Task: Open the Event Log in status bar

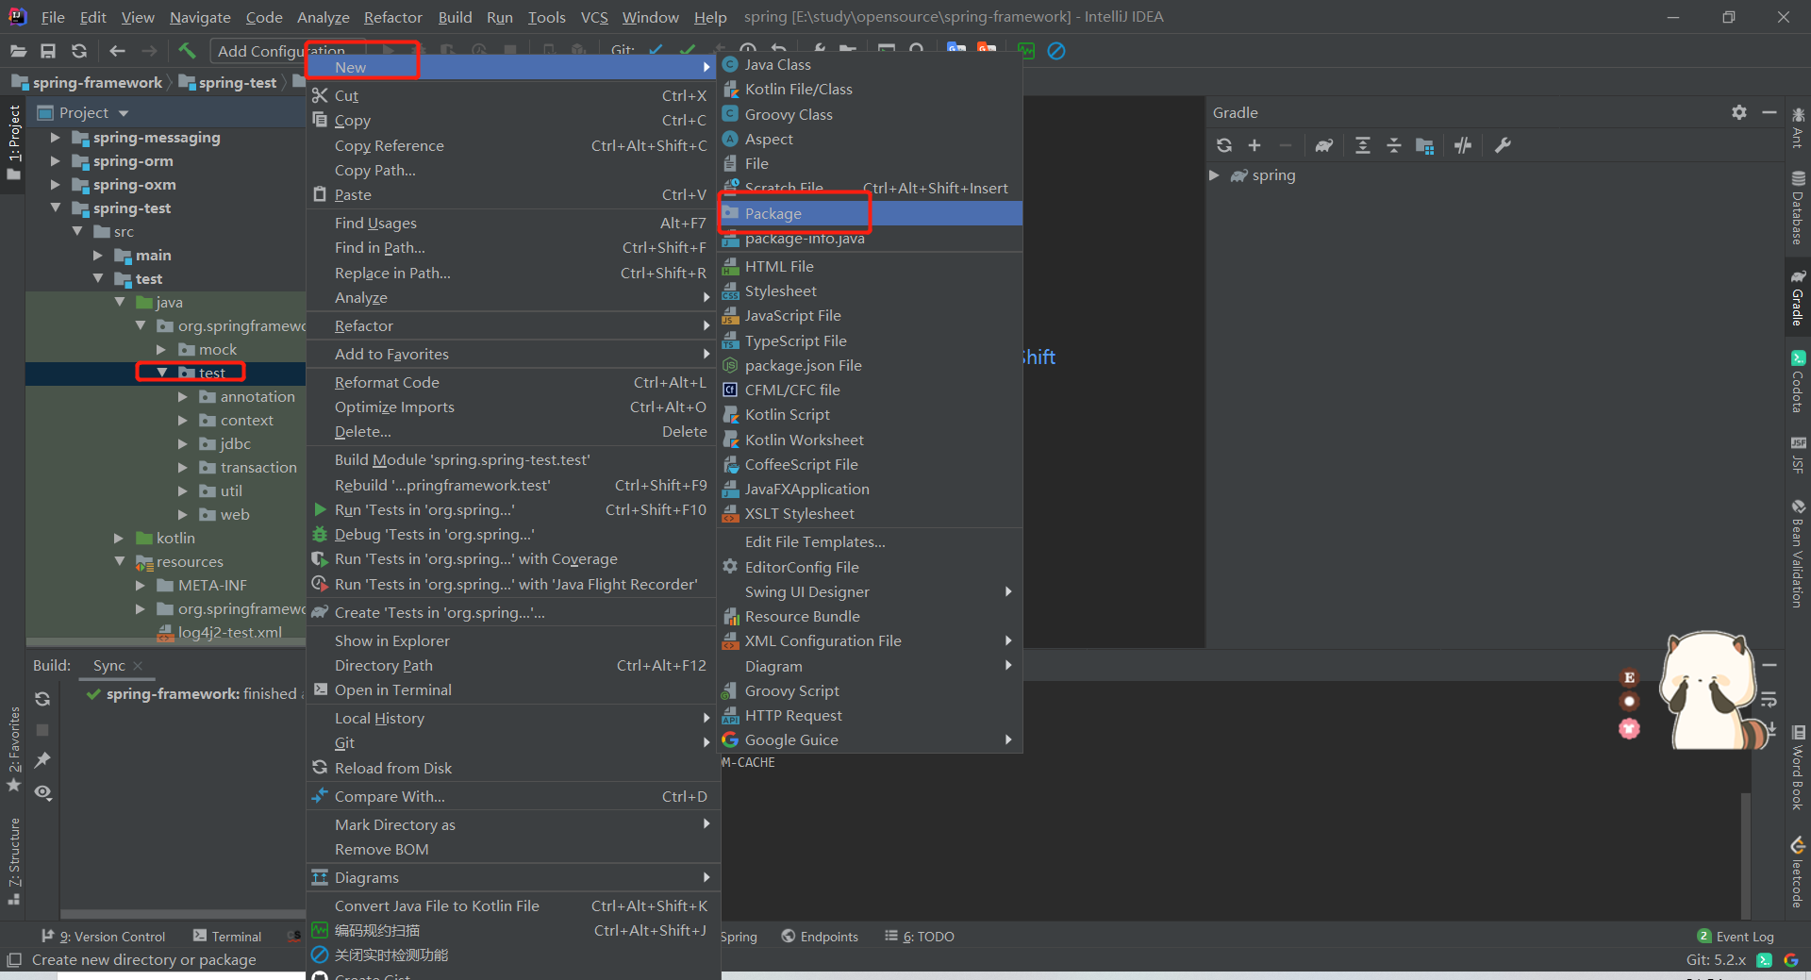Action: point(1736,937)
